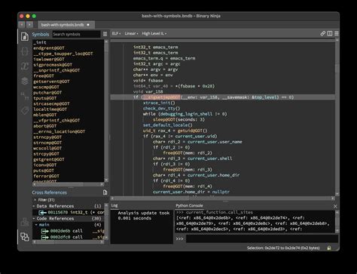Screen dimensions: 357x274
Task: Expand the Filter (31) section
Action: tap(35, 200)
